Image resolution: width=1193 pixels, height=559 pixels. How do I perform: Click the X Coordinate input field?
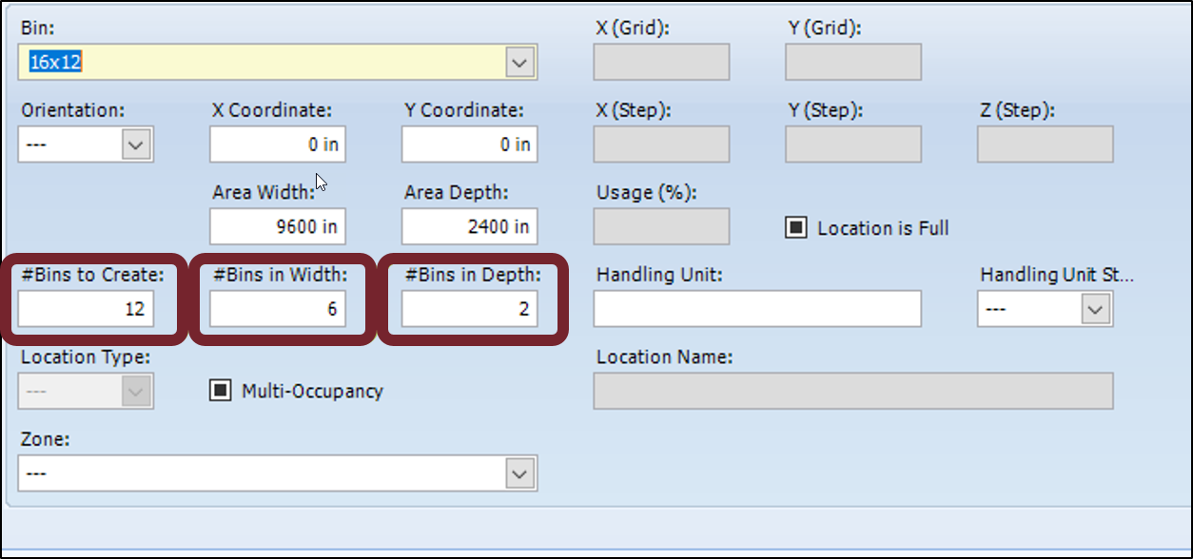(x=278, y=145)
